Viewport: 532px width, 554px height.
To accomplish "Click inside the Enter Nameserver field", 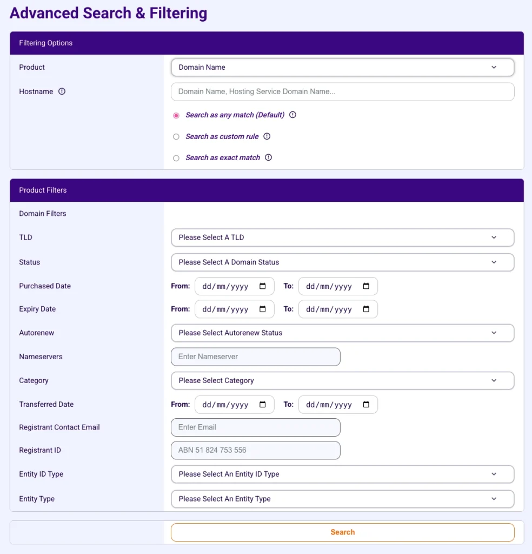I will [255, 357].
